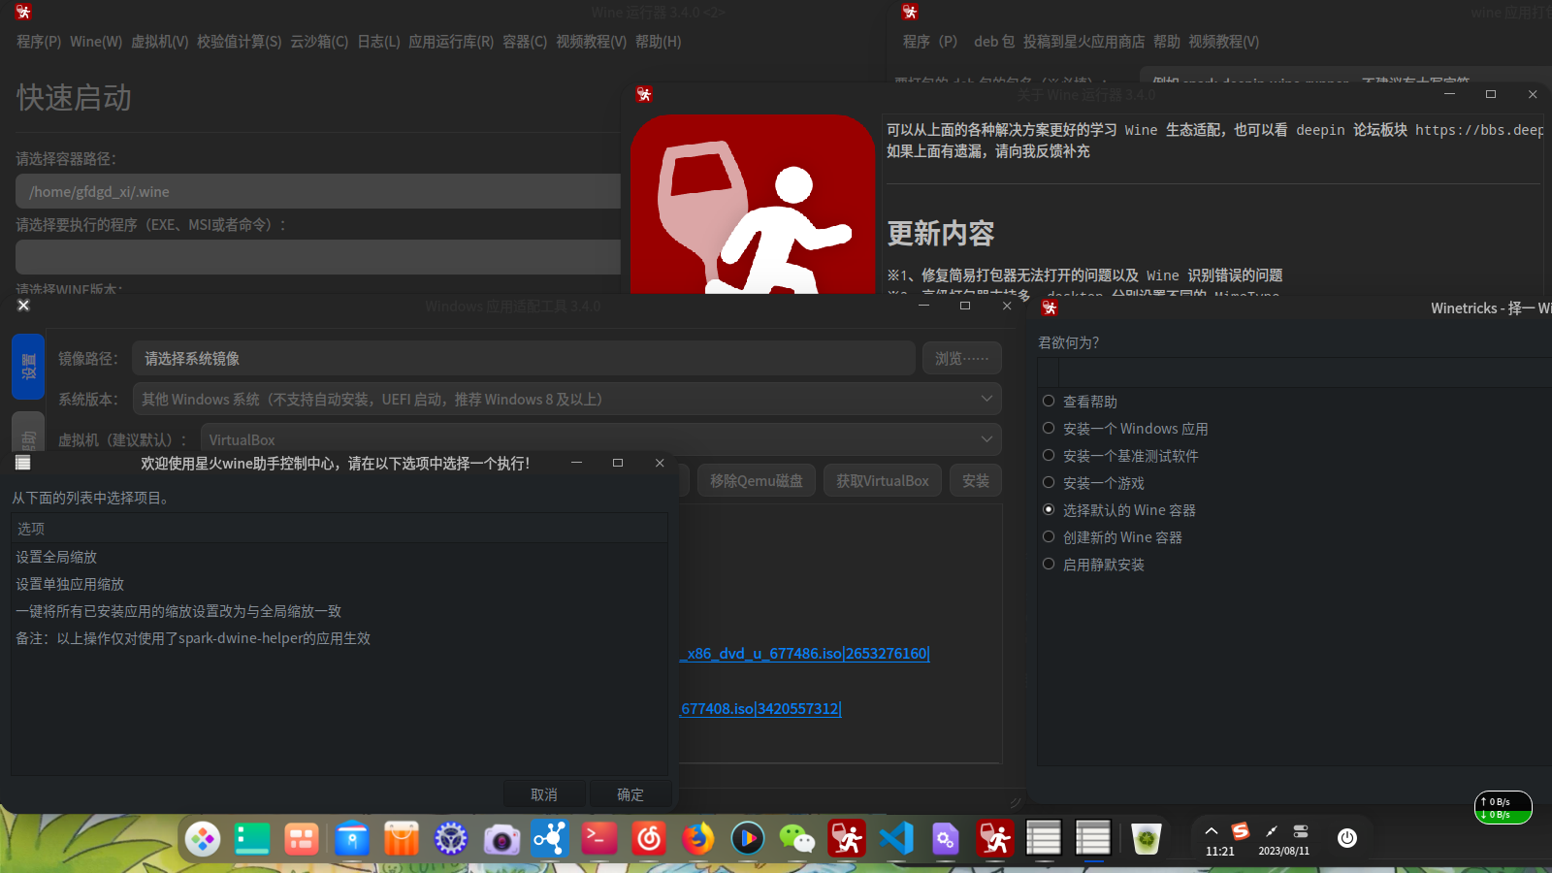Viewport: 1552px width, 873px height.
Task: Select 选择默认的 Wine 容器 radio button
Action: [x=1049, y=509]
